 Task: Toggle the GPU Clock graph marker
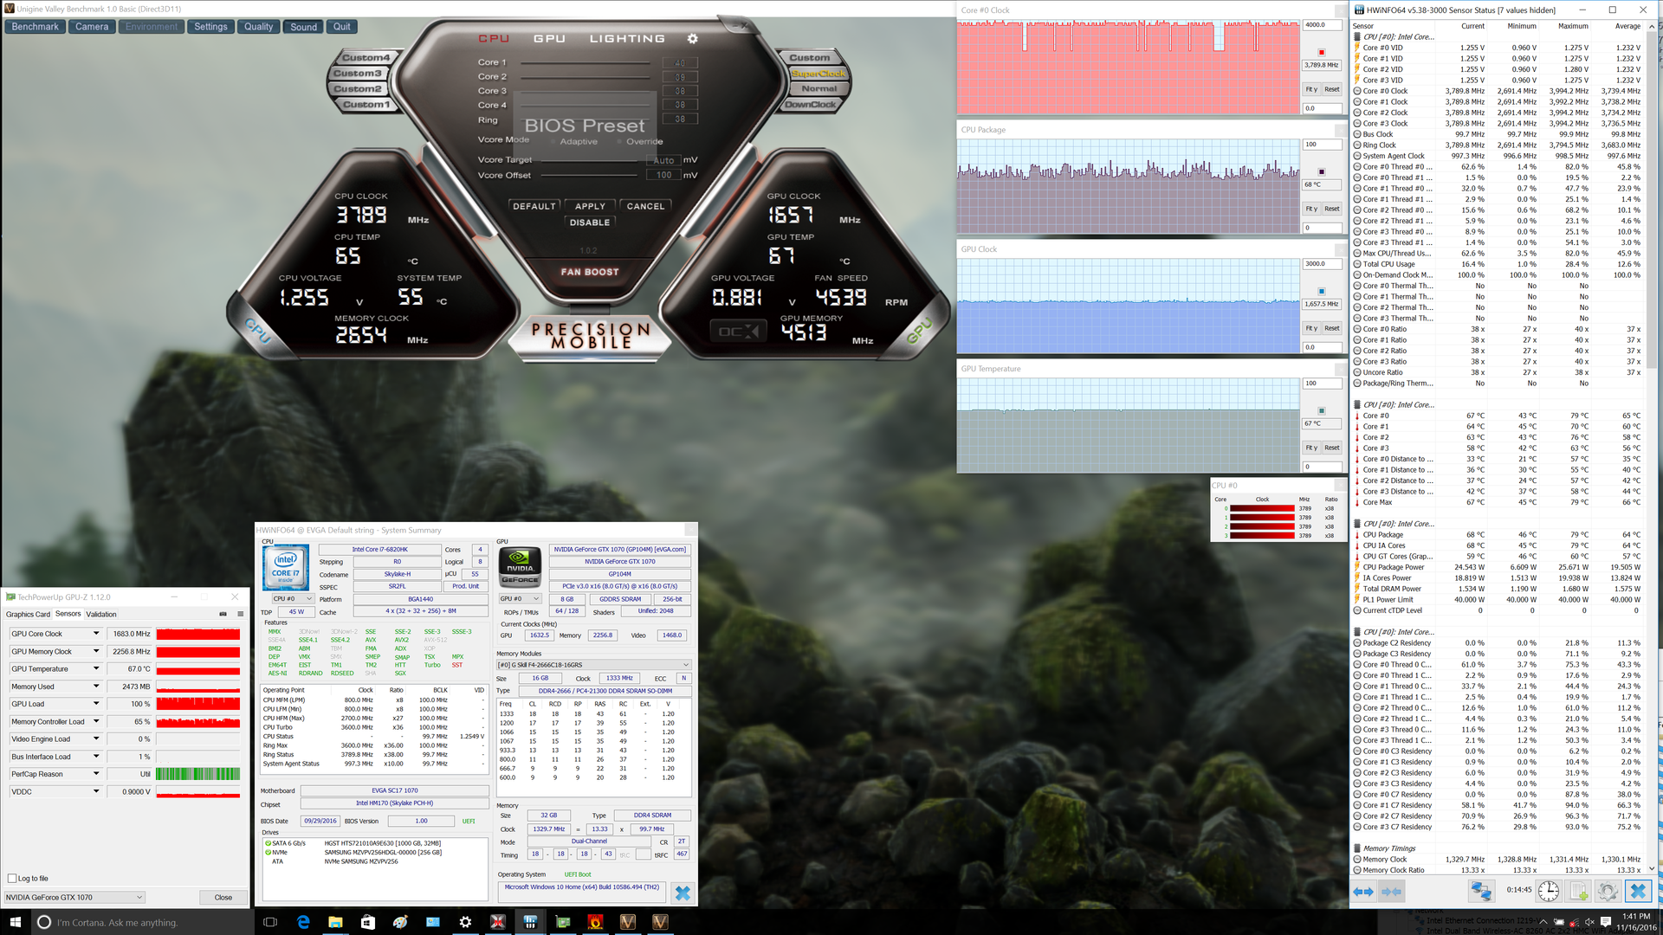coord(1321,292)
